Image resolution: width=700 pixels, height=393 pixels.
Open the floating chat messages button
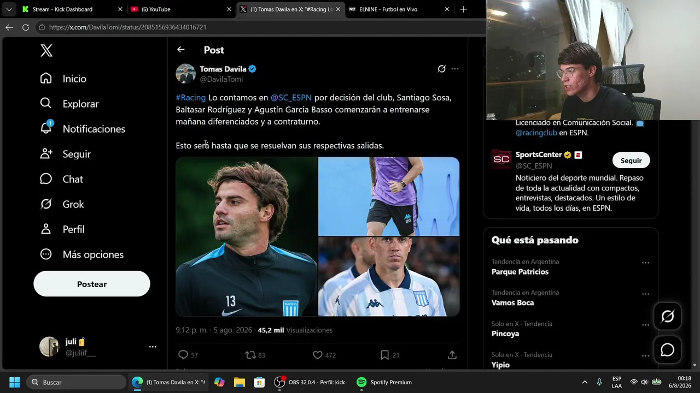click(668, 350)
